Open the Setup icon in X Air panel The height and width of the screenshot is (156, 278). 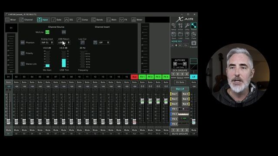pos(174,26)
